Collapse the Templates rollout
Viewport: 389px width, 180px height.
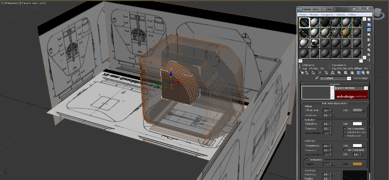pyautogui.click(x=335, y=84)
